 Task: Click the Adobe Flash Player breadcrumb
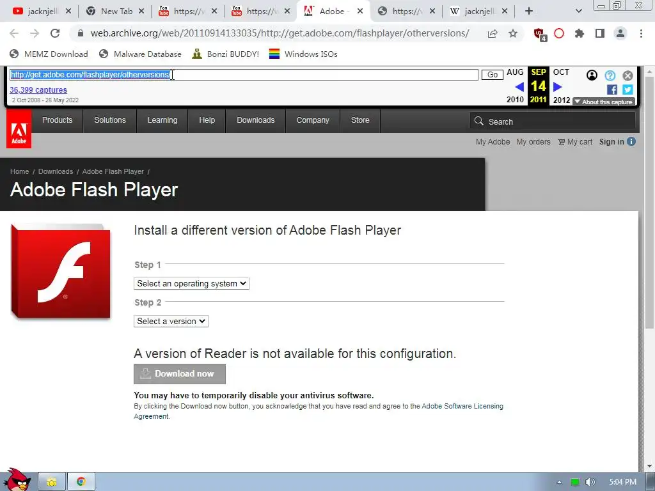[x=113, y=171]
